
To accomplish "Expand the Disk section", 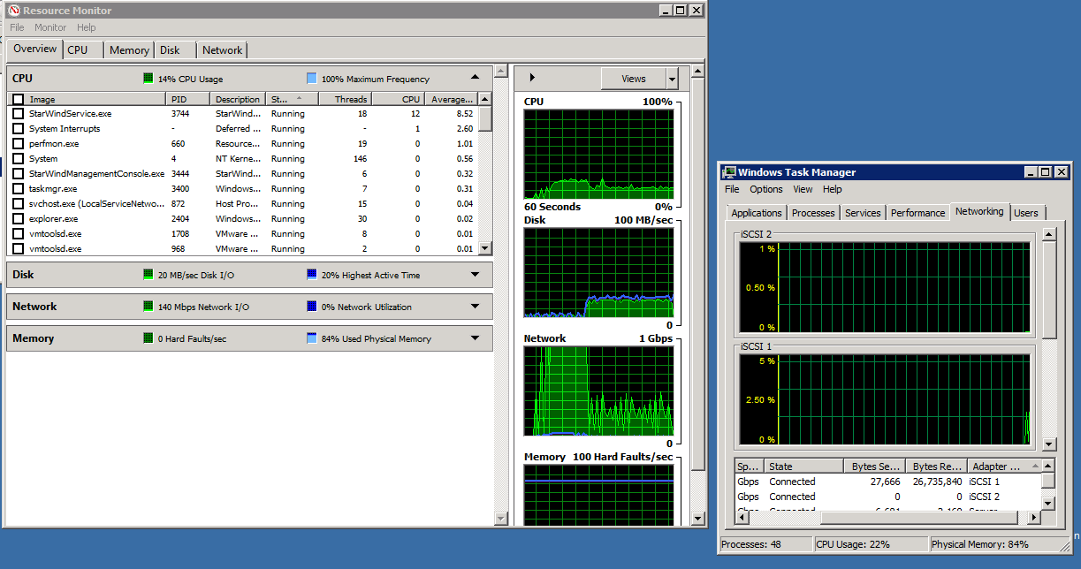I will 475,275.
